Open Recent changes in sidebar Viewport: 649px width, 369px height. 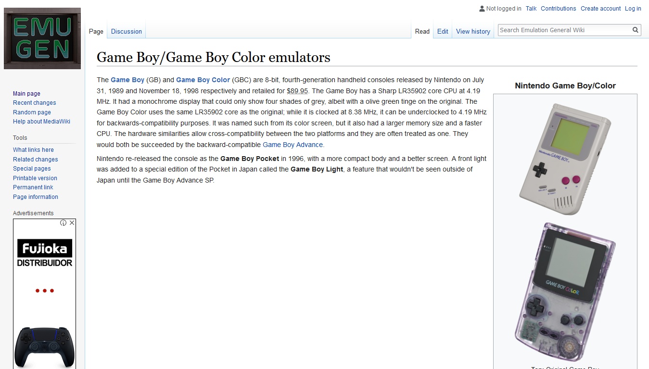(34, 103)
